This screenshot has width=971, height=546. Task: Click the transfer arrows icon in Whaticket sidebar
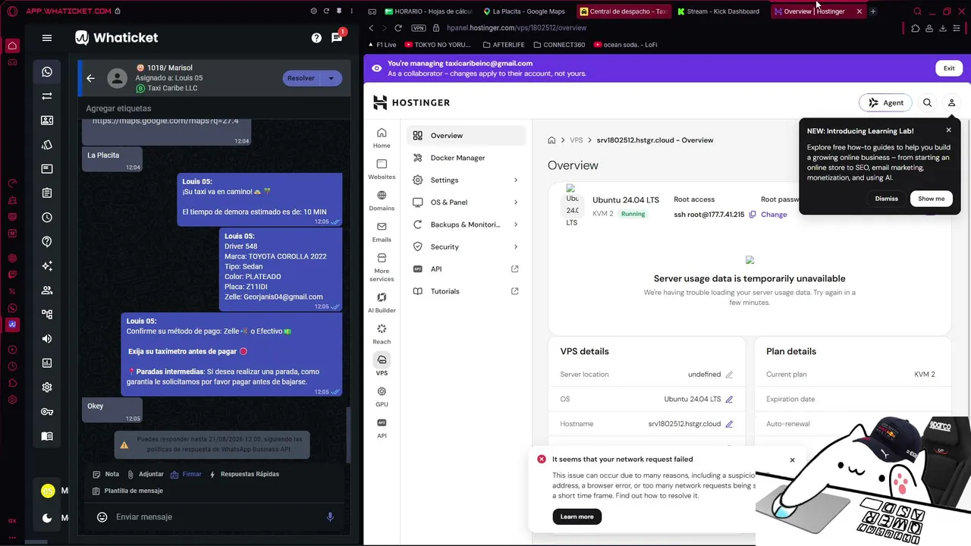point(47,96)
